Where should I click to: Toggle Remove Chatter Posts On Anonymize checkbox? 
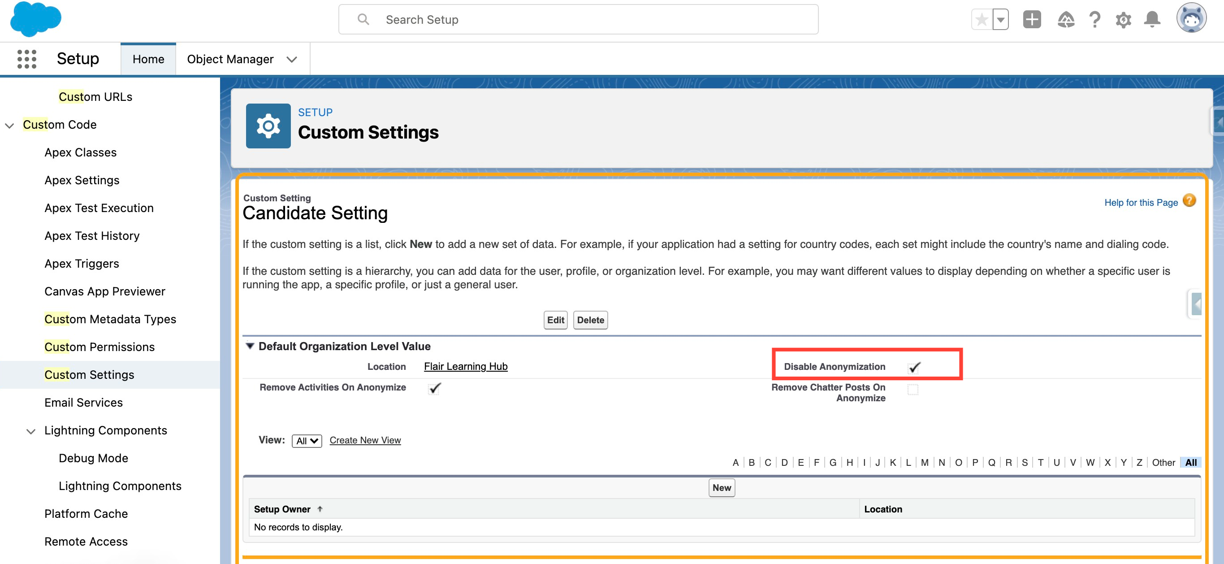(913, 390)
